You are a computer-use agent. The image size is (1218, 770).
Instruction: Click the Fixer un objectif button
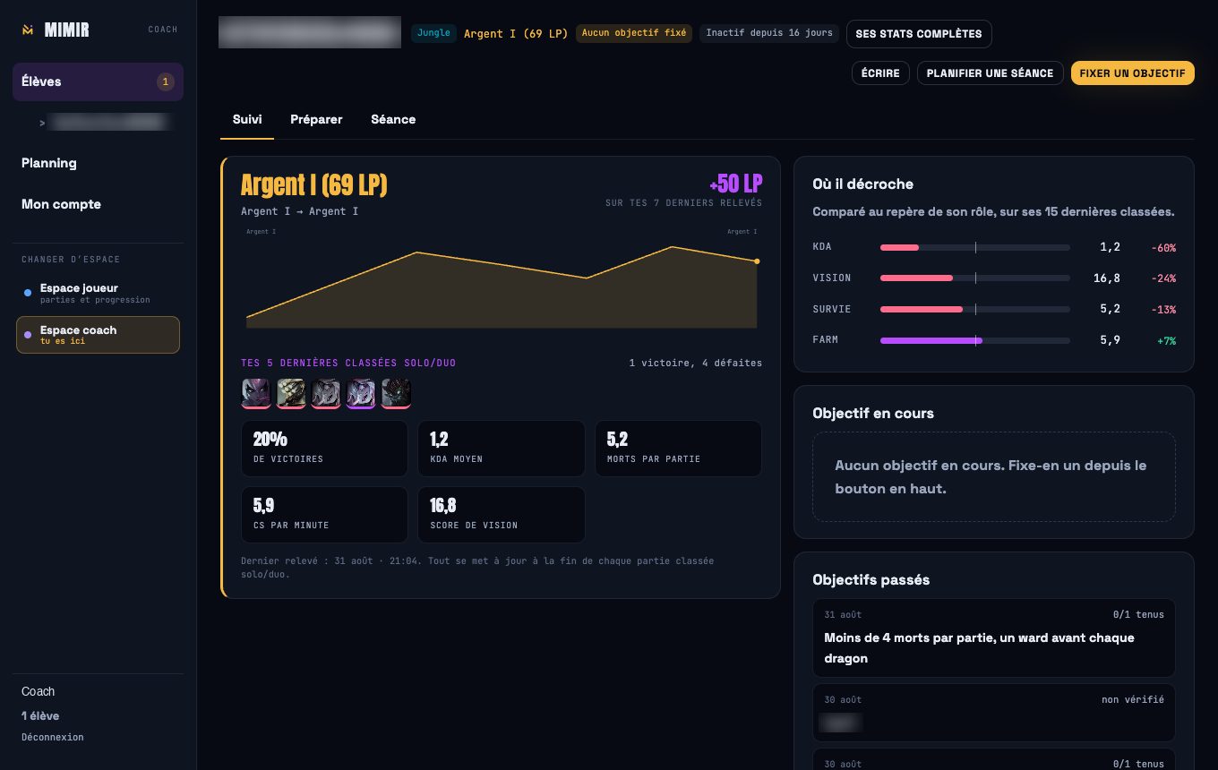tap(1133, 73)
